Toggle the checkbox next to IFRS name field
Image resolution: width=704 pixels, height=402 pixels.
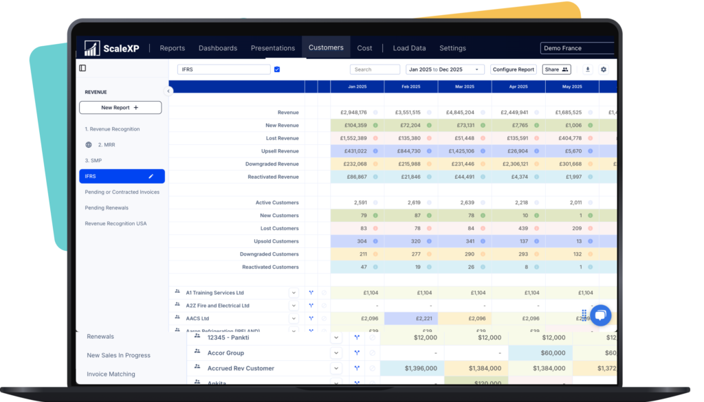pos(277,69)
